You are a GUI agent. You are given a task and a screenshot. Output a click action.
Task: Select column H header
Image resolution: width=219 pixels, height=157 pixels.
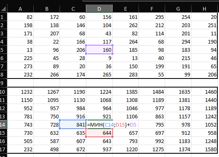(x=205, y=9)
